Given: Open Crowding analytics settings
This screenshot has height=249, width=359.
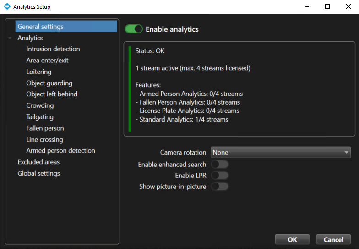Looking at the screenshot, I should pyautogui.click(x=40, y=105).
